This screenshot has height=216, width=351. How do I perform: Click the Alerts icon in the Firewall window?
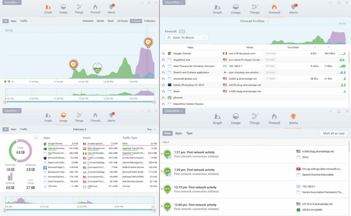pos(293,7)
